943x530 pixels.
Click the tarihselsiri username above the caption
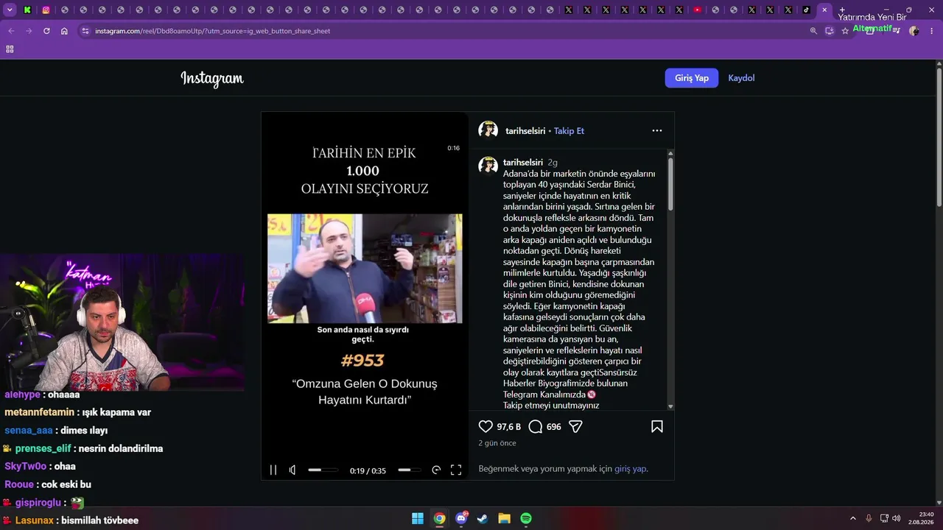[523, 162]
